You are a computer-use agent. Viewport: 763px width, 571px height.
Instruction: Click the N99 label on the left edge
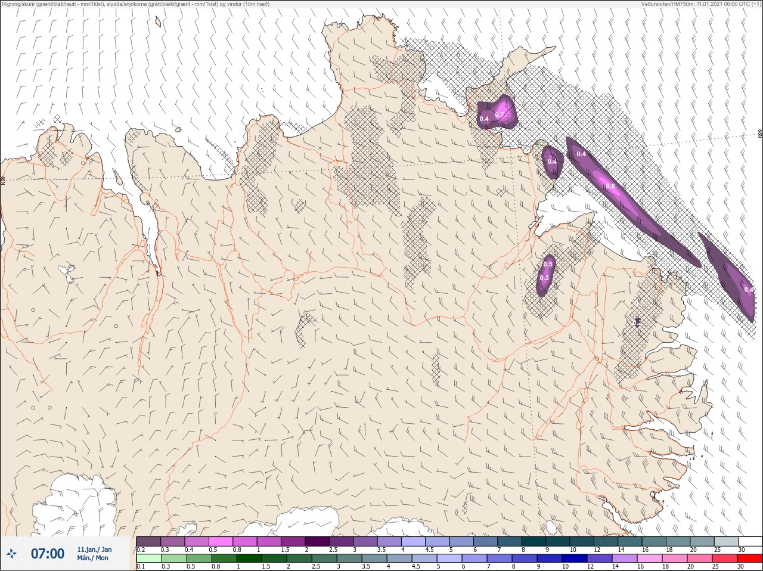click(x=3, y=179)
